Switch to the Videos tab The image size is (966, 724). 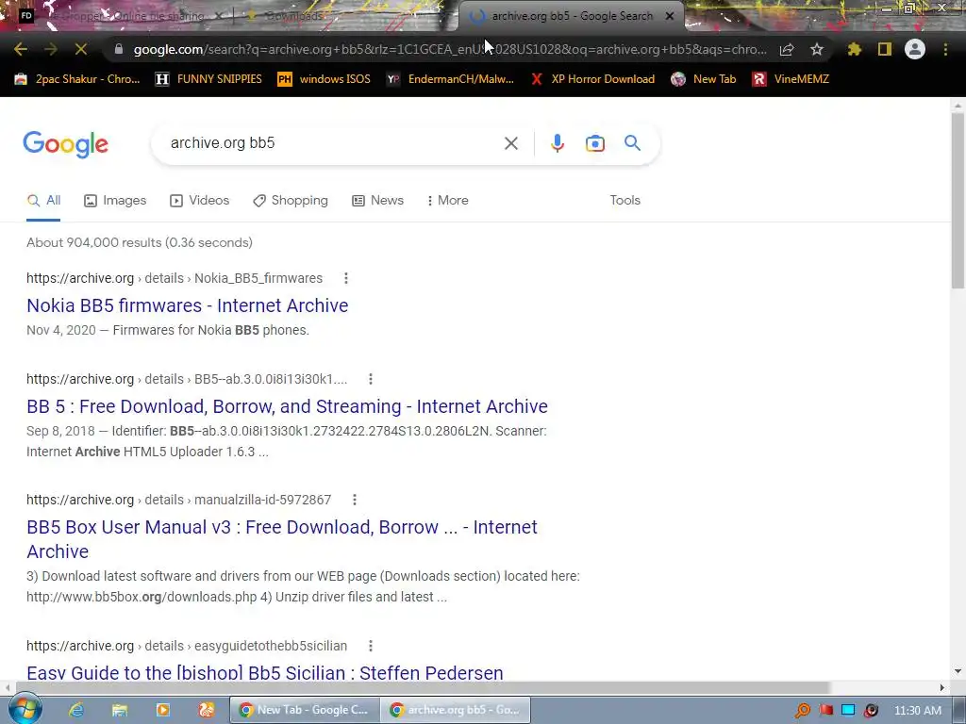point(200,201)
